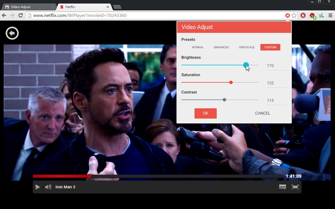Click the address bar URL
Screen dimensions: 335x209
[x=80, y=15]
